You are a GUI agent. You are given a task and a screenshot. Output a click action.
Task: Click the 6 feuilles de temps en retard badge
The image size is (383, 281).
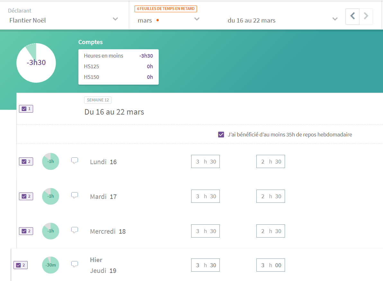[x=166, y=9]
